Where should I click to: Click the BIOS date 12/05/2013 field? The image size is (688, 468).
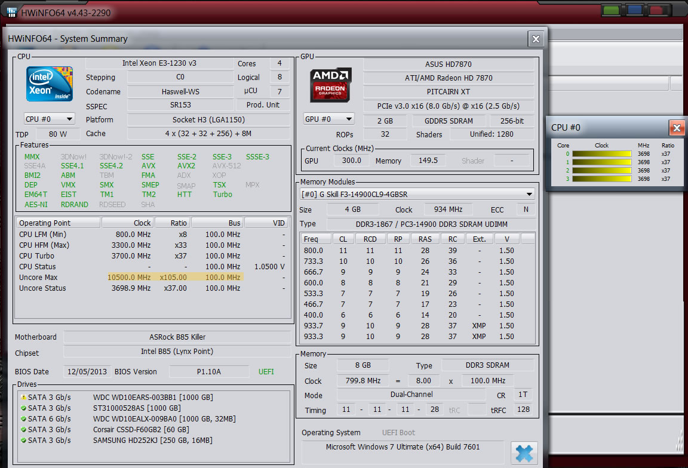click(87, 371)
